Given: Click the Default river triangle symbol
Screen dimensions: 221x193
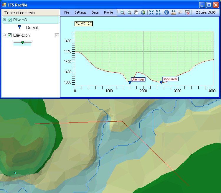Looking at the screenshot, I should pos(20,27).
